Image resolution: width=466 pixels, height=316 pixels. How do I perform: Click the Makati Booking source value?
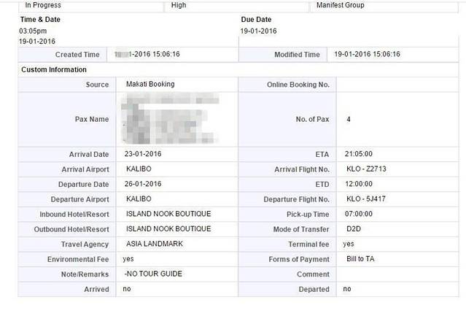tap(150, 84)
